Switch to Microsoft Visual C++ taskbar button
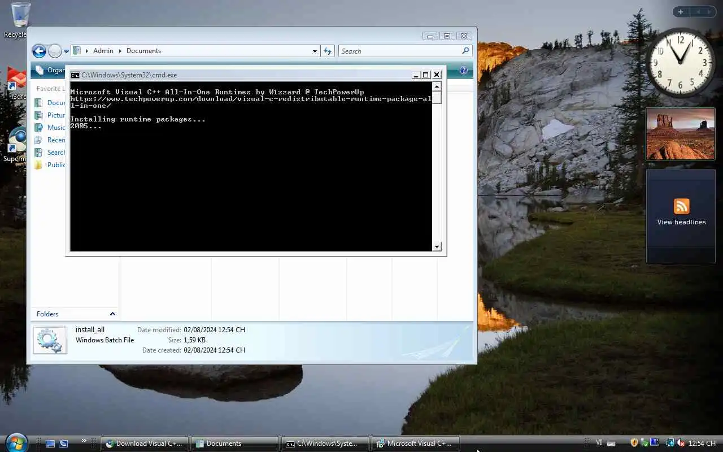The image size is (723, 452). 416,444
